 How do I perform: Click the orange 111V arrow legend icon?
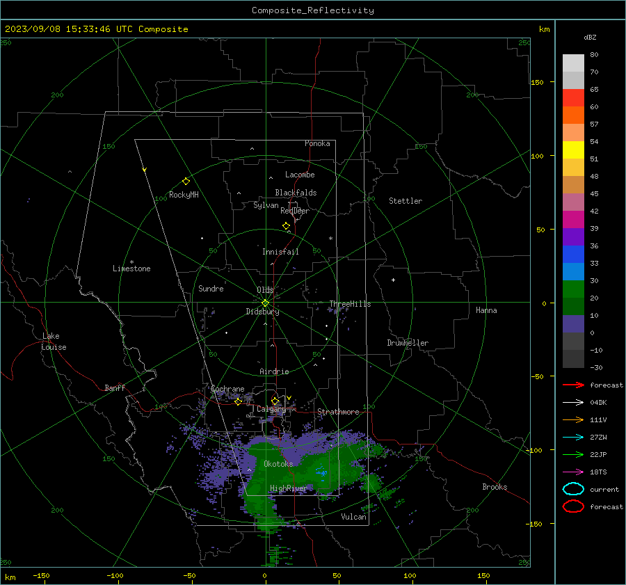573,419
